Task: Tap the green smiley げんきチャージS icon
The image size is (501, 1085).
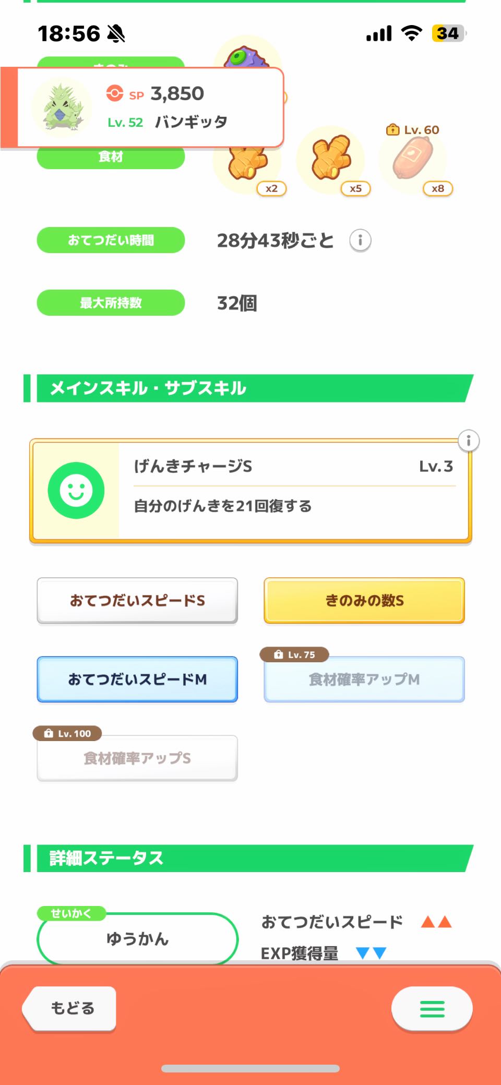Action: pos(76,491)
